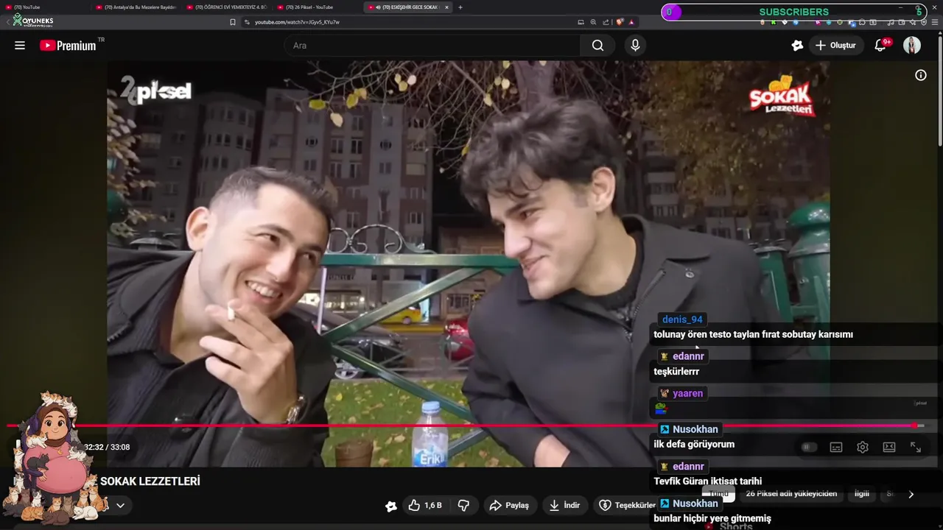Open site info icon in address bar

click(247, 22)
